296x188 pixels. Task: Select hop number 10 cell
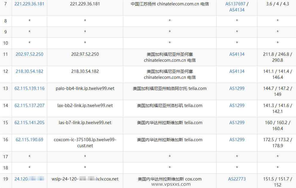coord(6,43)
